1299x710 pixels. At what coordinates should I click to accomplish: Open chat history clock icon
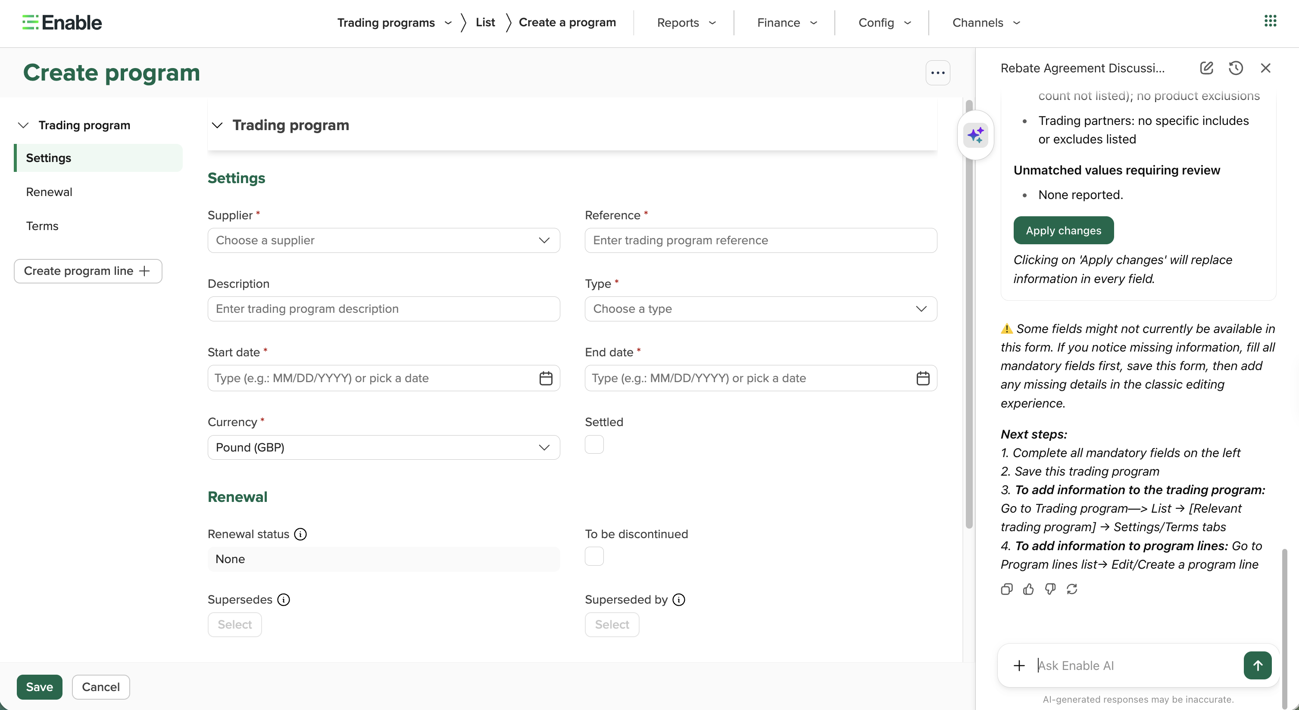(1236, 68)
